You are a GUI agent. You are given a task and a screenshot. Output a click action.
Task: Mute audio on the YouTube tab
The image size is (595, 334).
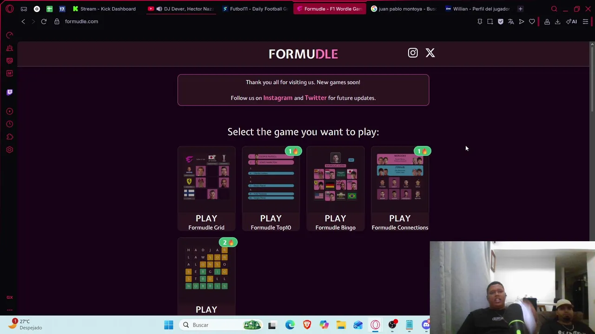point(159,9)
